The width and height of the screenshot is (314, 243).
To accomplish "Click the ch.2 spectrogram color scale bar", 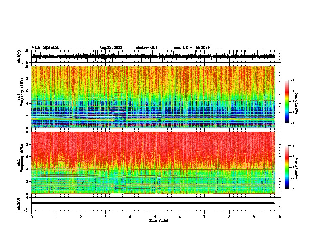I will [x=287, y=167].
